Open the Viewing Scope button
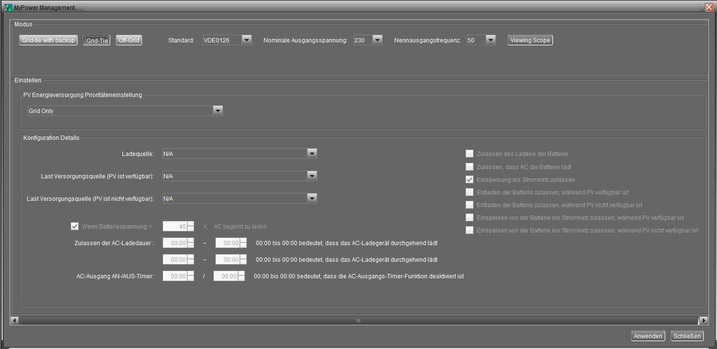717x349 pixels. coord(530,40)
